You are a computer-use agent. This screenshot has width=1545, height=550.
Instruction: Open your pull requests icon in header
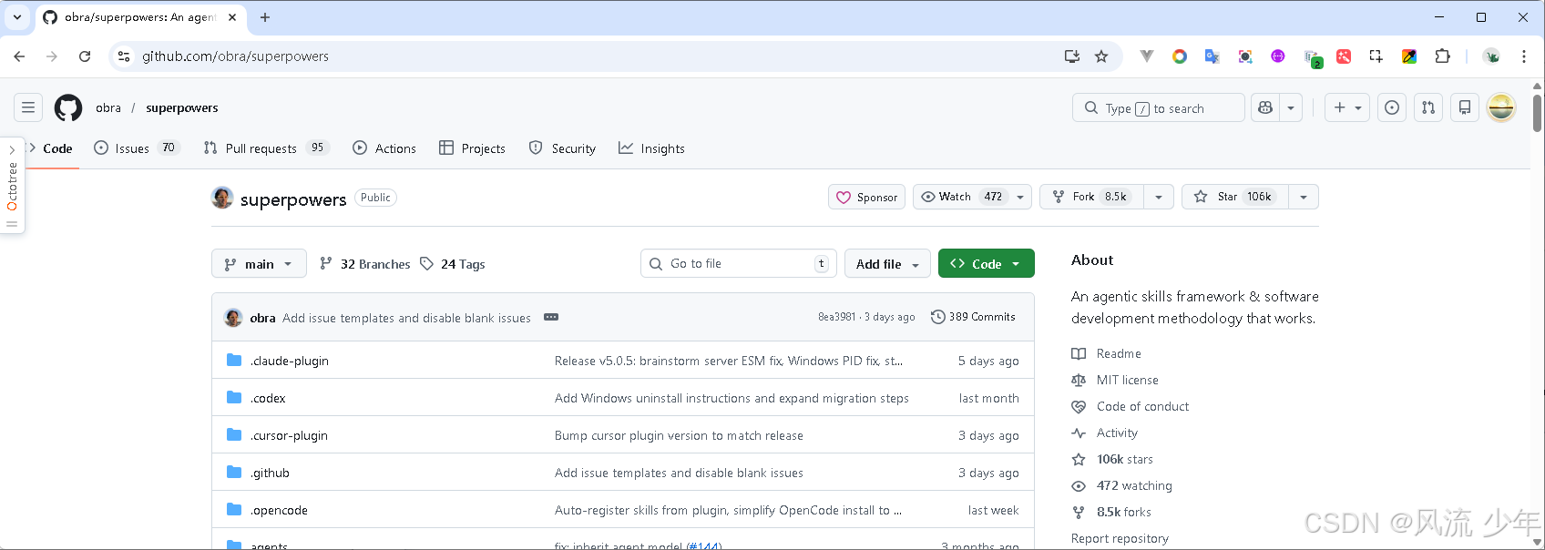(1428, 107)
